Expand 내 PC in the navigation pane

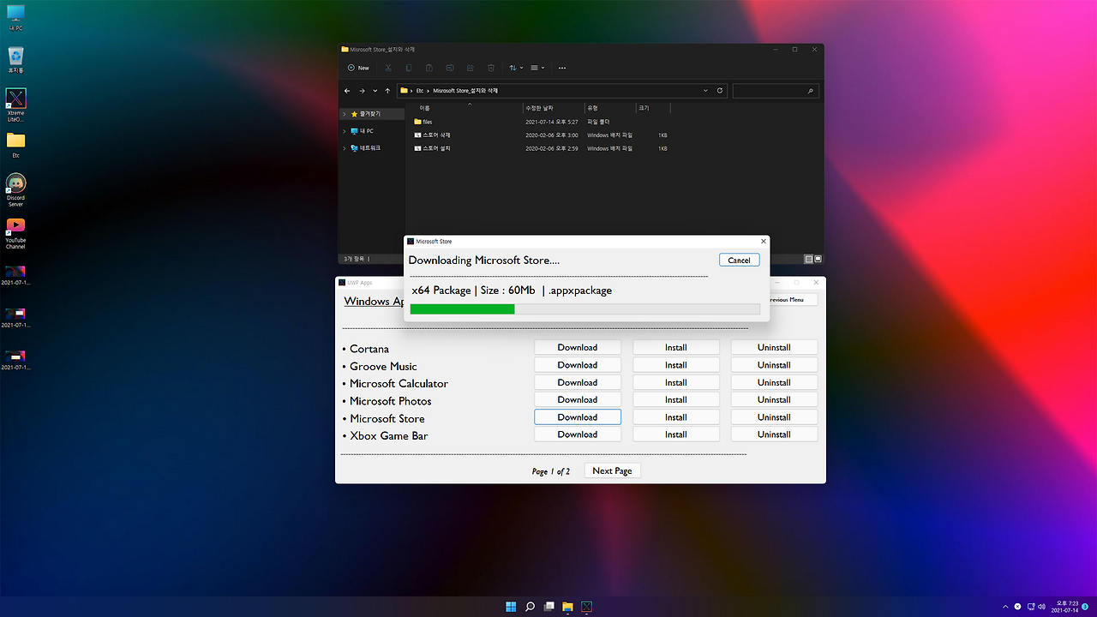click(345, 131)
